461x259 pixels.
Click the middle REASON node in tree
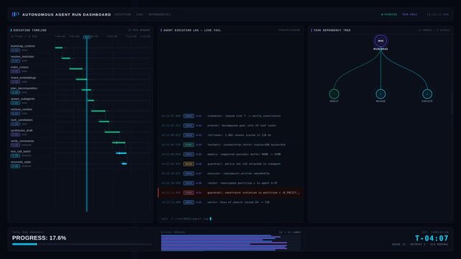(x=380, y=94)
